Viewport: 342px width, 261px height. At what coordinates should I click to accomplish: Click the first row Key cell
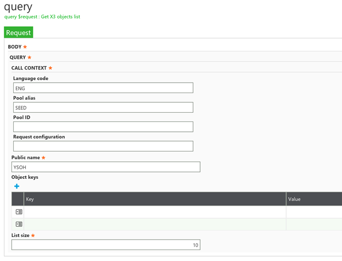pyautogui.click(x=155, y=212)
